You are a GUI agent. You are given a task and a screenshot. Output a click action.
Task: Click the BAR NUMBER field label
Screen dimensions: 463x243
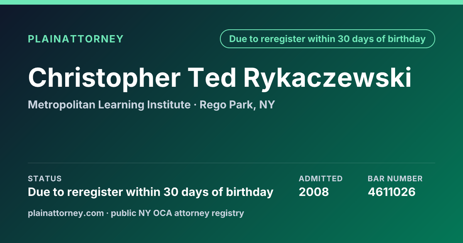coord(395,179)
